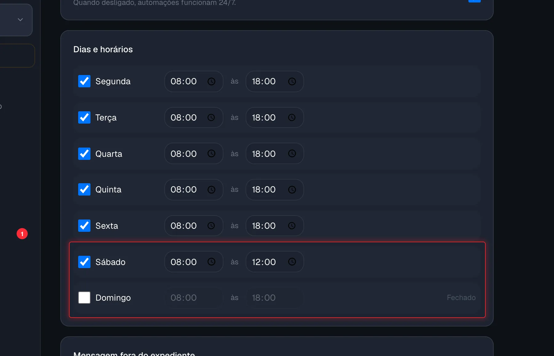Click the red notification badge showing 1
Viewport: 554px width, 356px height.
[22, 234]
